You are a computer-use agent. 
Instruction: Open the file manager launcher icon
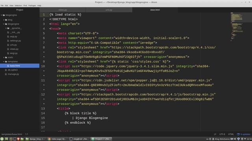(22, 139)
